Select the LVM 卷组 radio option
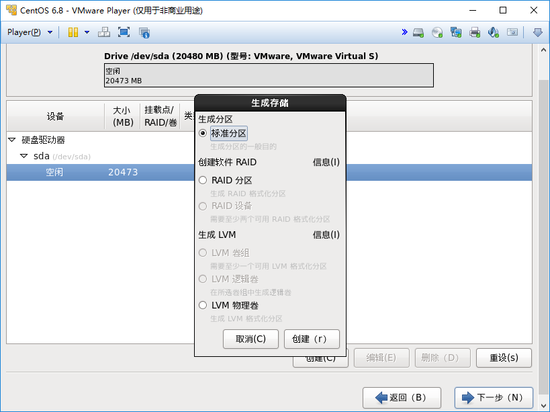This screenshot has width=550, height=412. tap(203, 253)
